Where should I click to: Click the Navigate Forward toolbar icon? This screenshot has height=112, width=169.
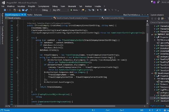10,10
